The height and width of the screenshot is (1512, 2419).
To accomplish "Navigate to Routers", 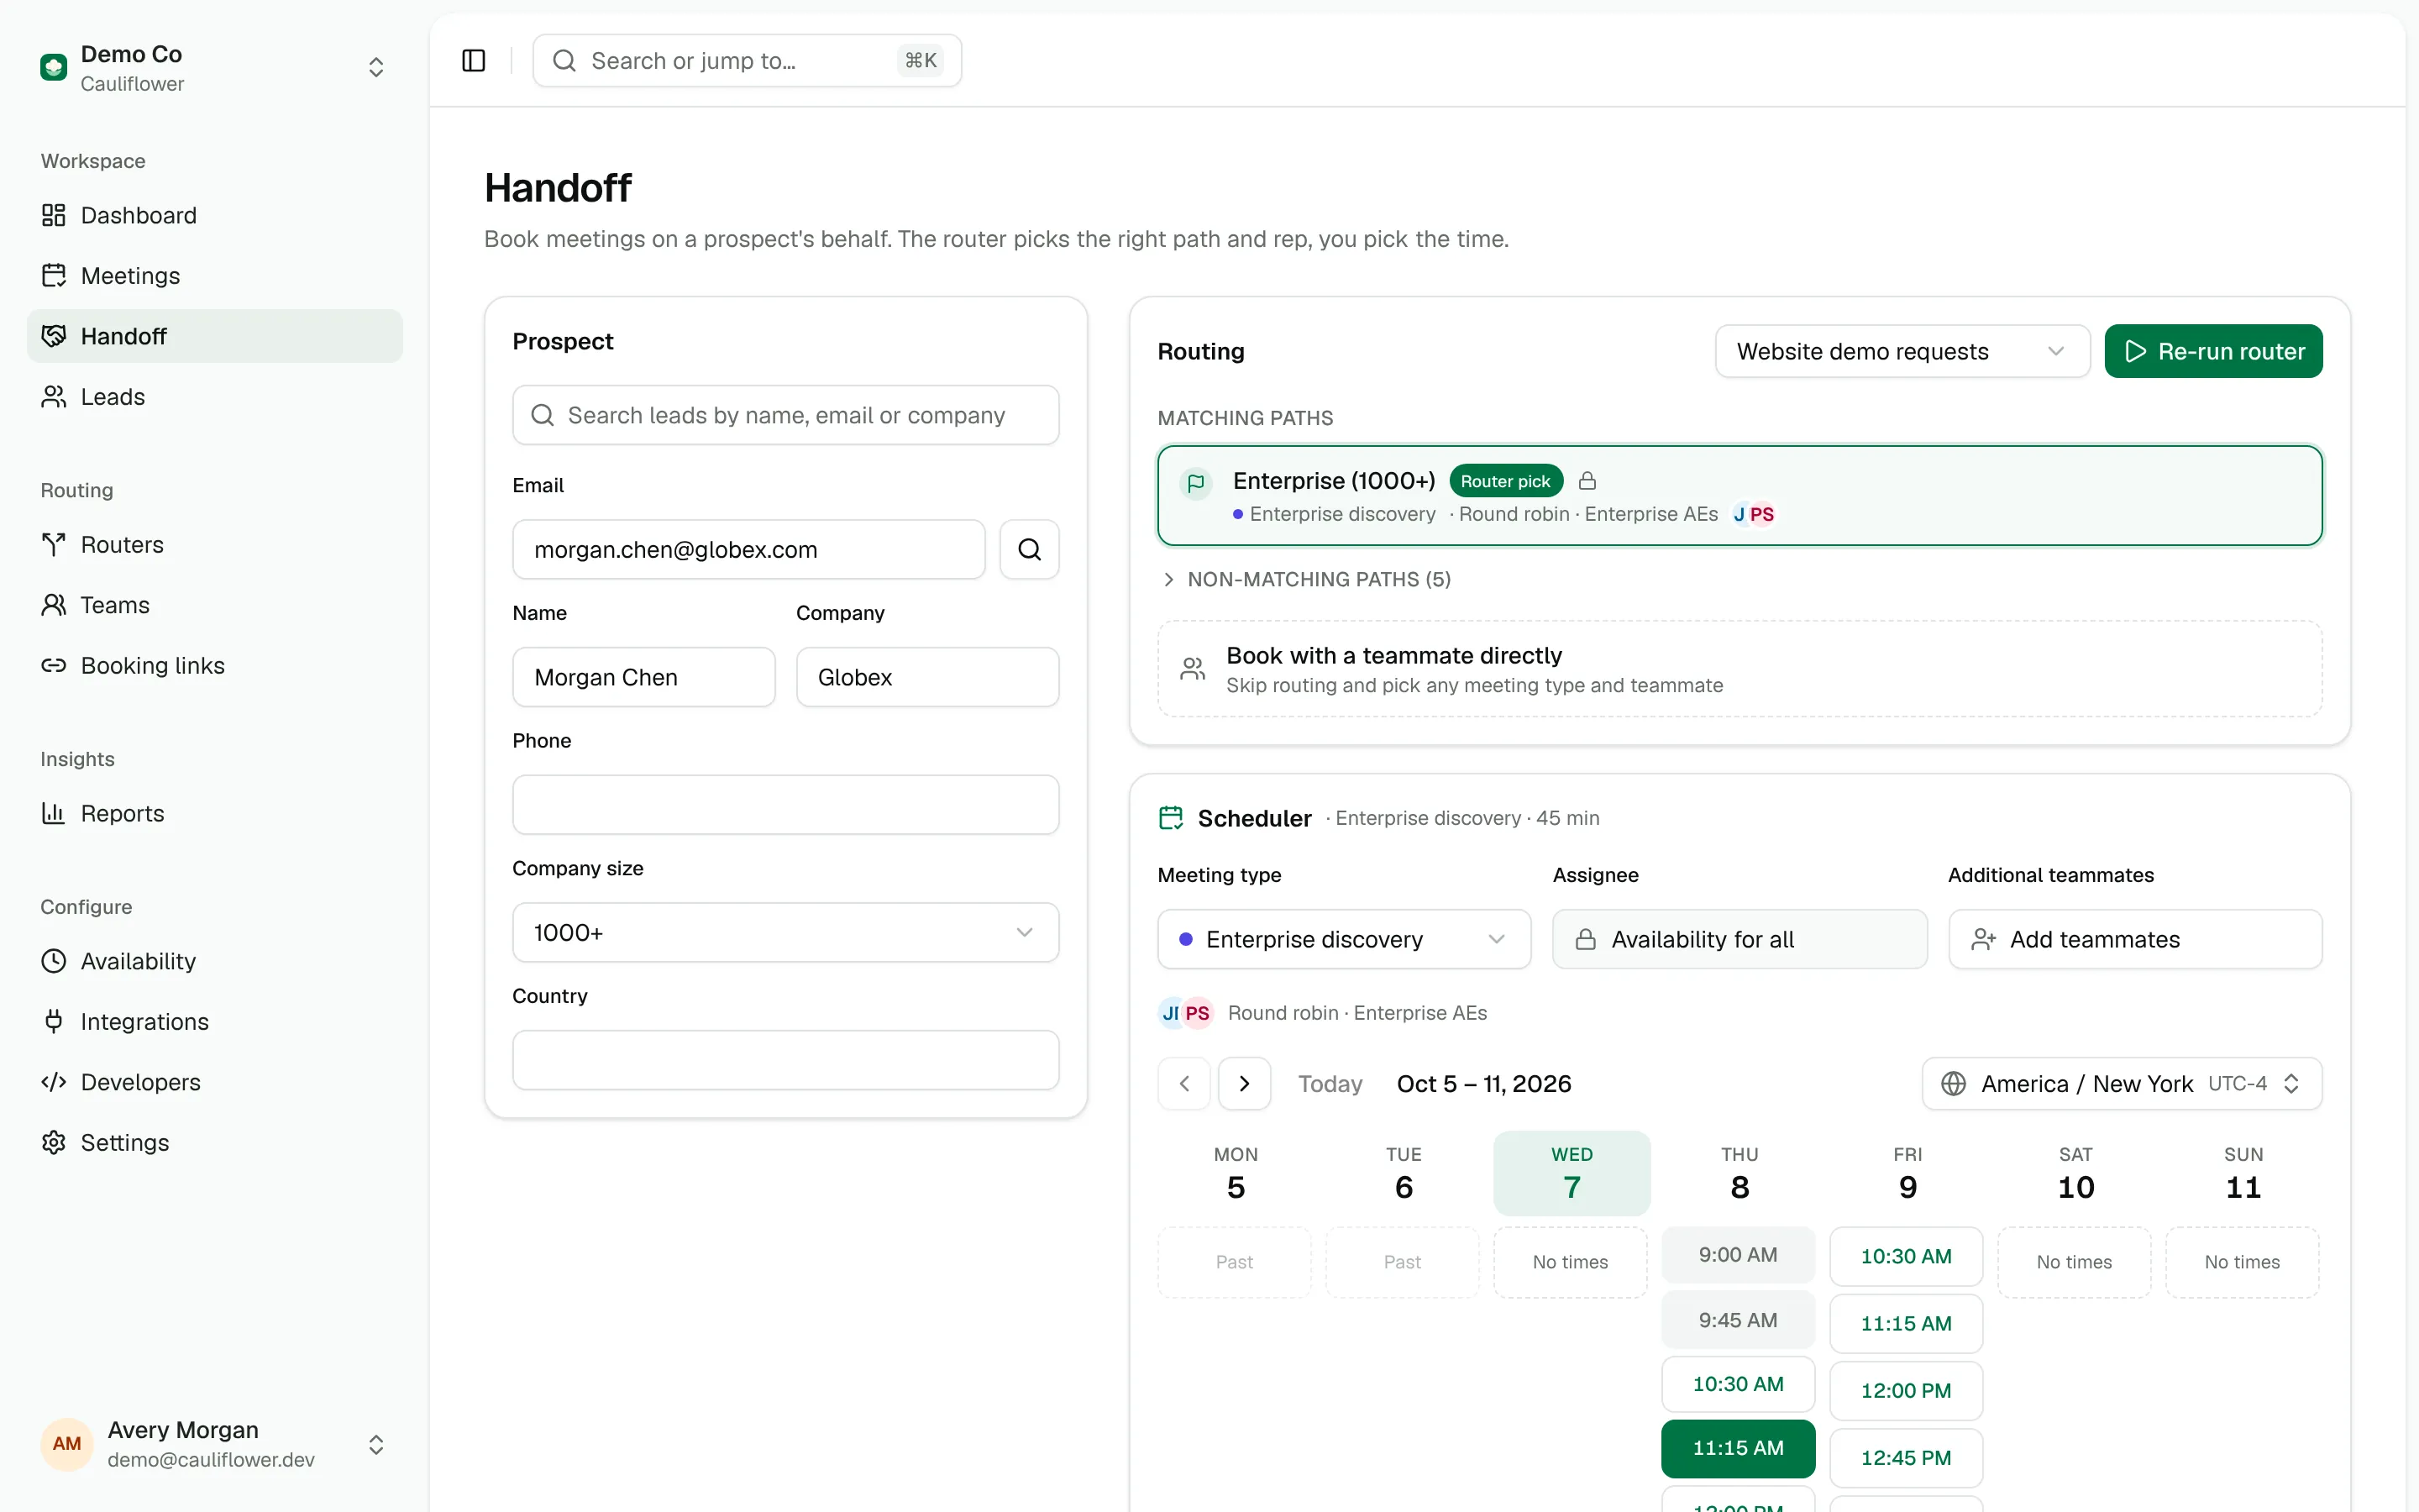I will click(x=215, y=545).
